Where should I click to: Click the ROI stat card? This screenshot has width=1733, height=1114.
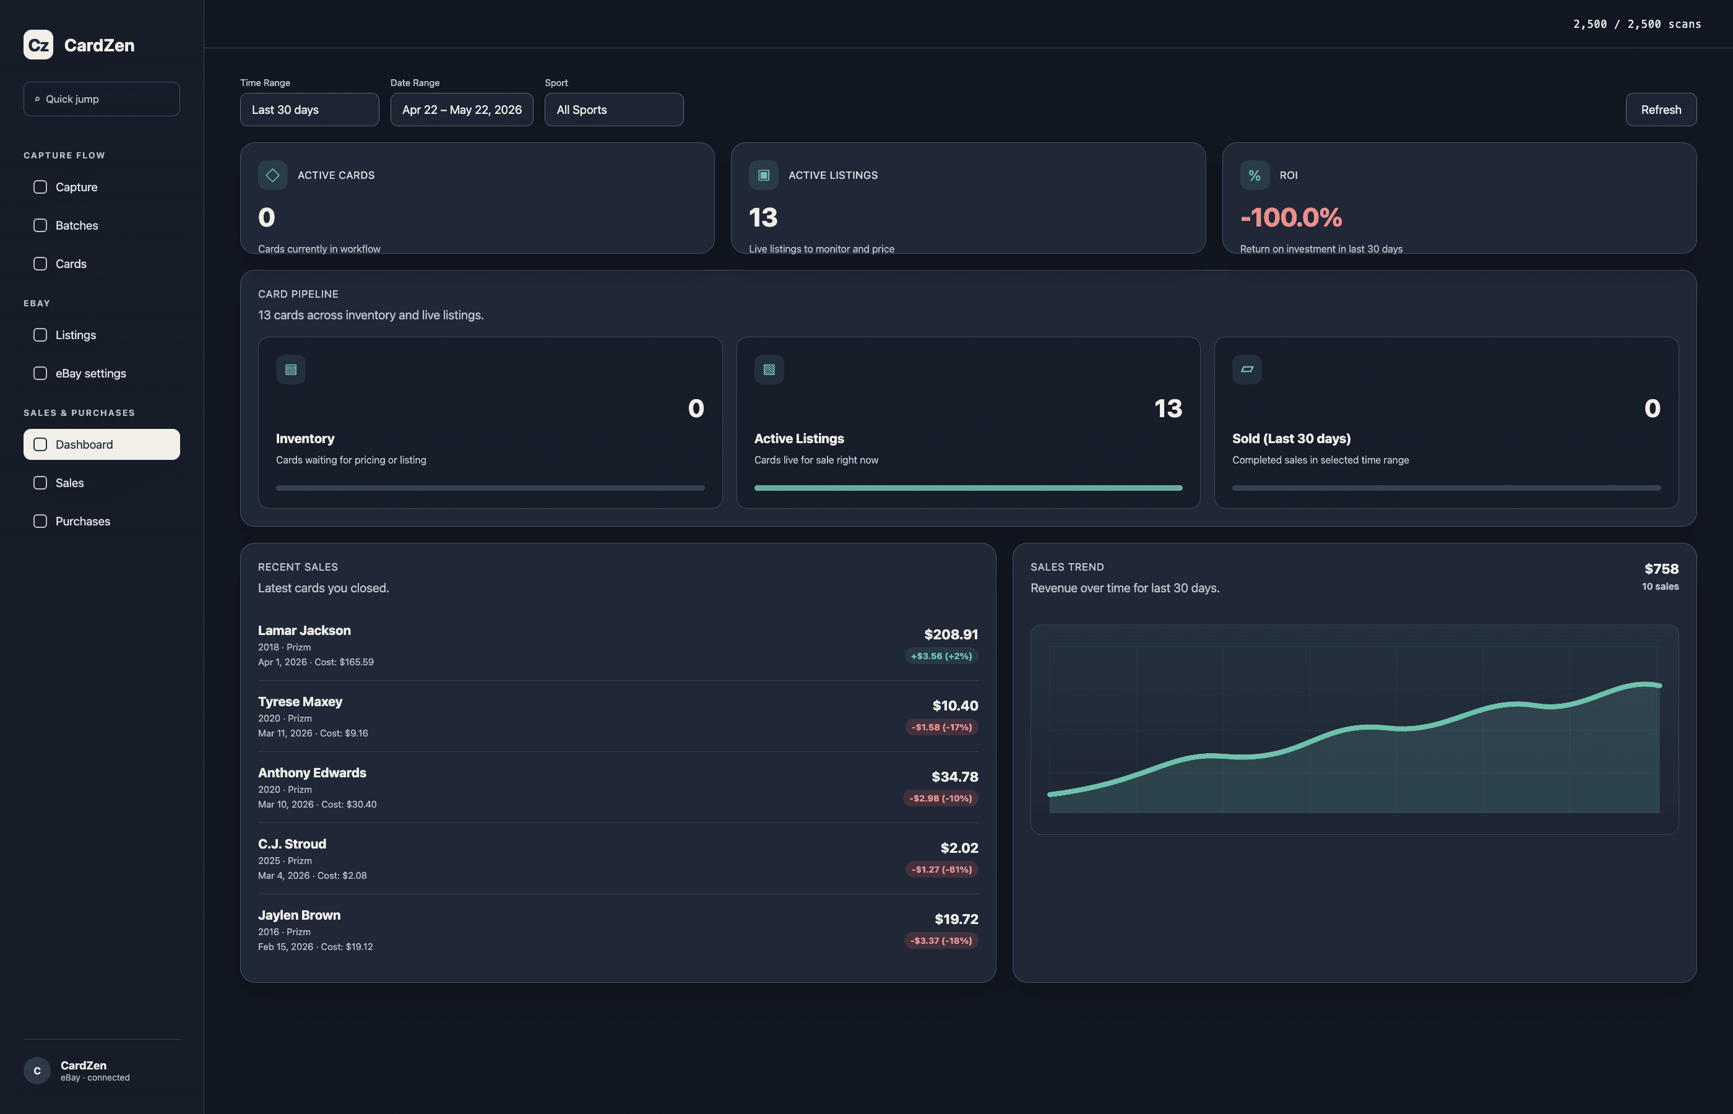[1459, 198]
